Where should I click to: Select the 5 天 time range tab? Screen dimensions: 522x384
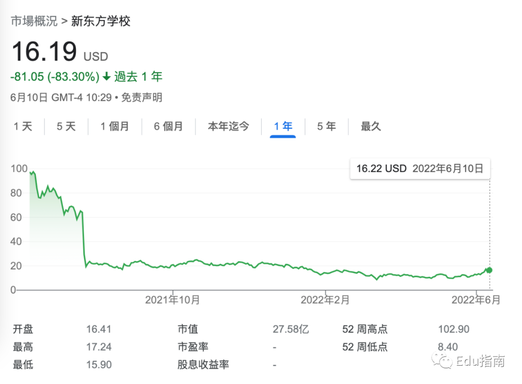pyautogui.click(x=66, y=127)
